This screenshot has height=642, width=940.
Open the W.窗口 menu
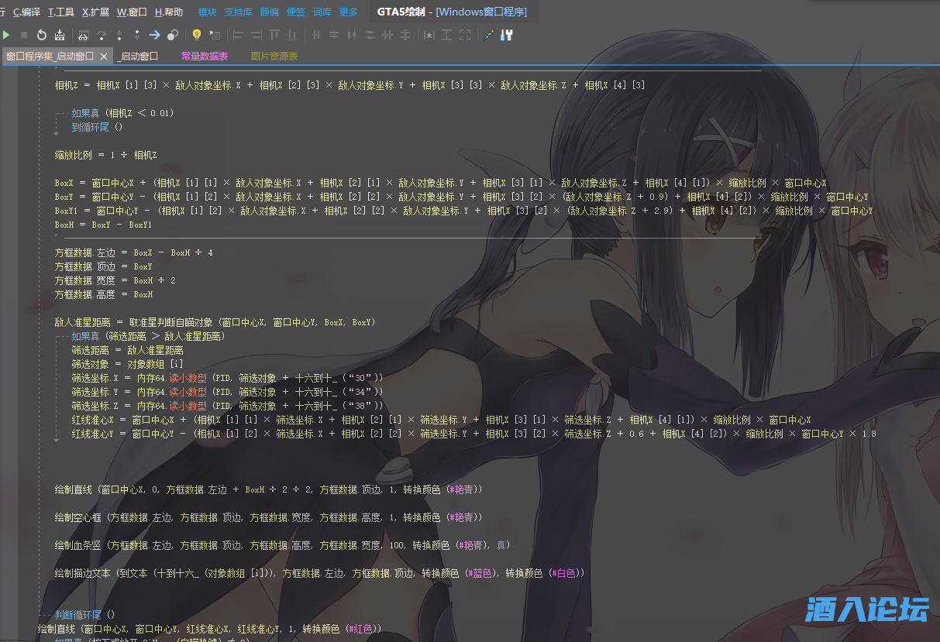point(132,12)
